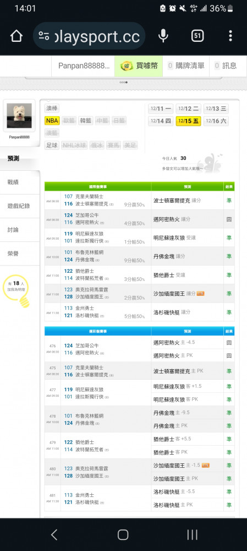The height and width of the screenshot is (551, 247).
Task: Tap 猶他爵士 客 +5.5 prediction
Action: (x=172, y=439)
